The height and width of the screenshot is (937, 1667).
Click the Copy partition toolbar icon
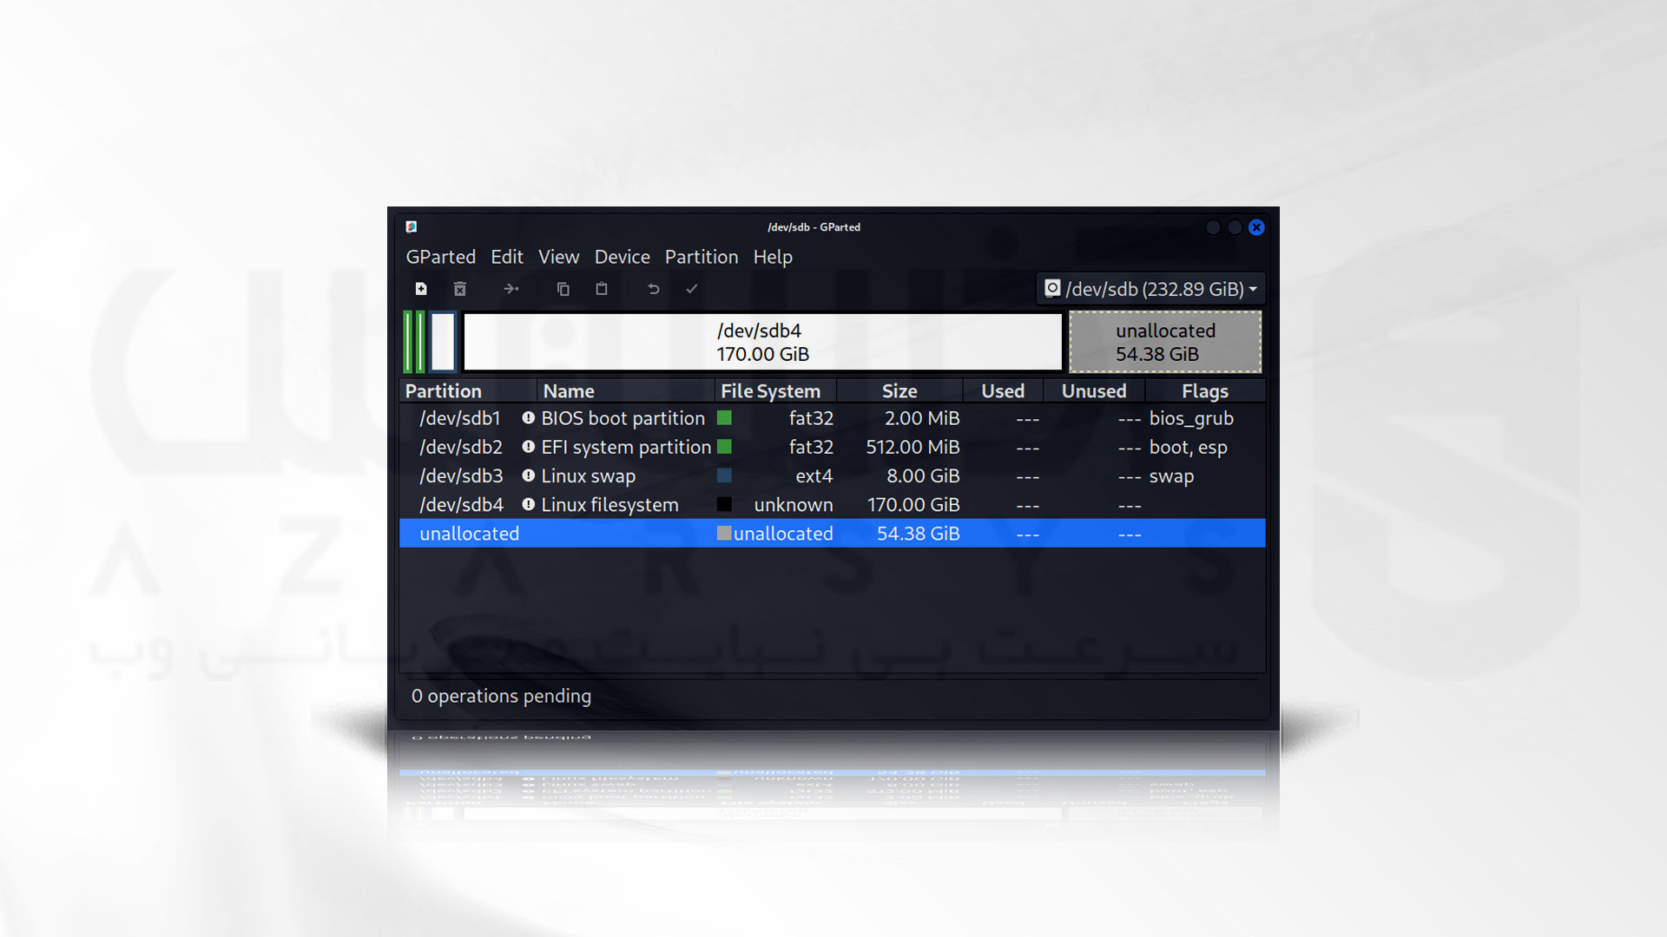click(x=563, y=289)
